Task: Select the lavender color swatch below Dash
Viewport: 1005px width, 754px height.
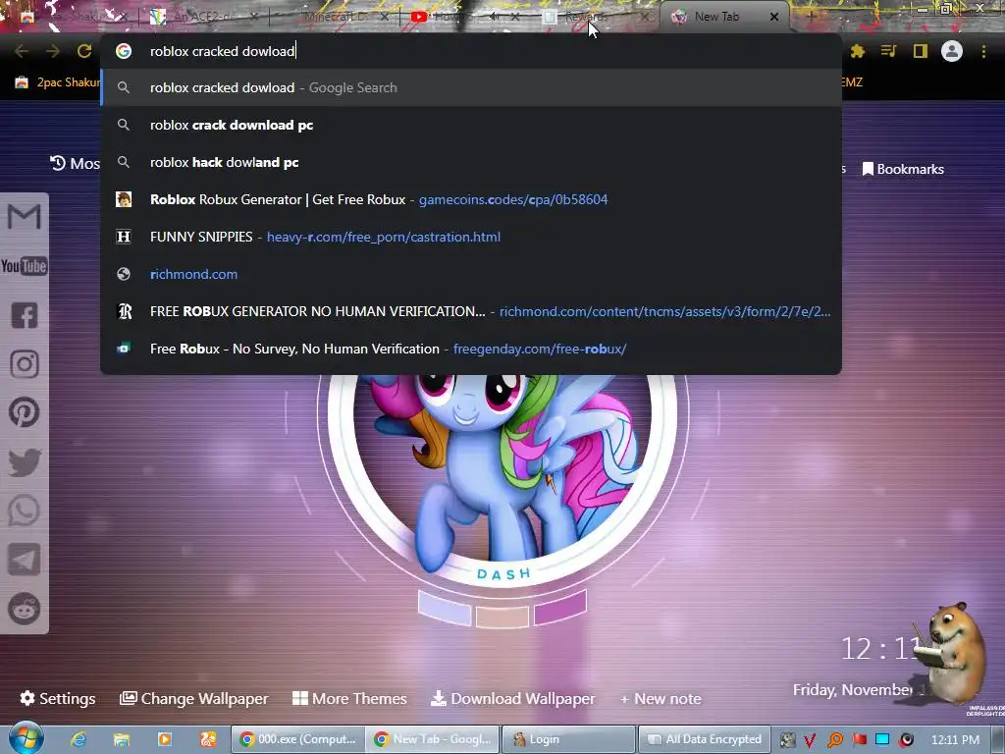Action: (x=445, y=607)
